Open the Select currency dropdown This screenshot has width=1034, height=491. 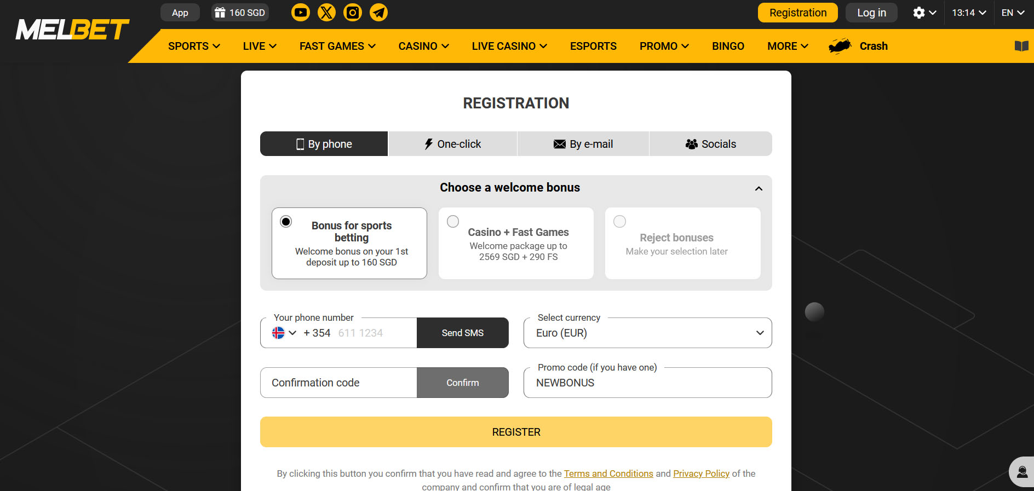click(x=647, y=333)
